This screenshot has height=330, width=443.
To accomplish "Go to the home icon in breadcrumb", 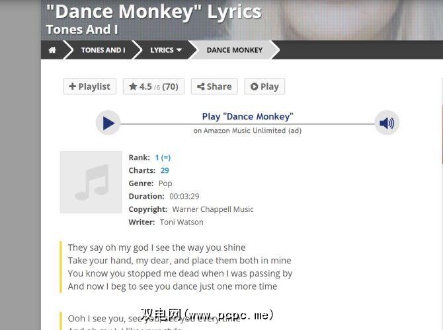I will tap(52, 50).
